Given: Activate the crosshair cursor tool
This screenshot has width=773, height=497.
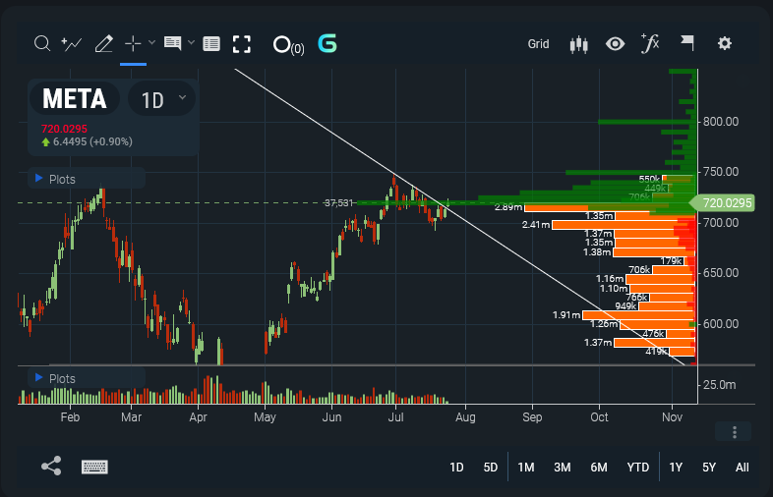Looking at the screenshot, I should 133,44.
